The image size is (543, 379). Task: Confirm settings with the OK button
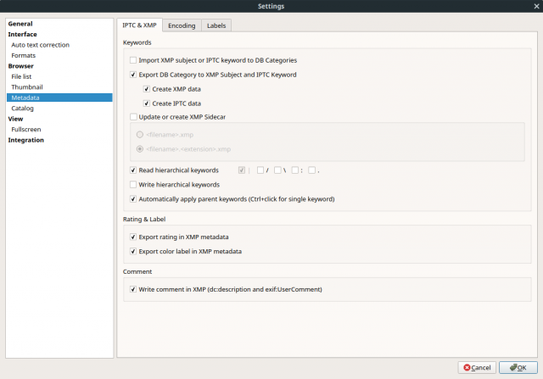coord(518,368)
